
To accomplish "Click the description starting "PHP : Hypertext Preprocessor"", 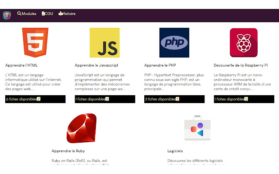I will (x=174, y=82).
